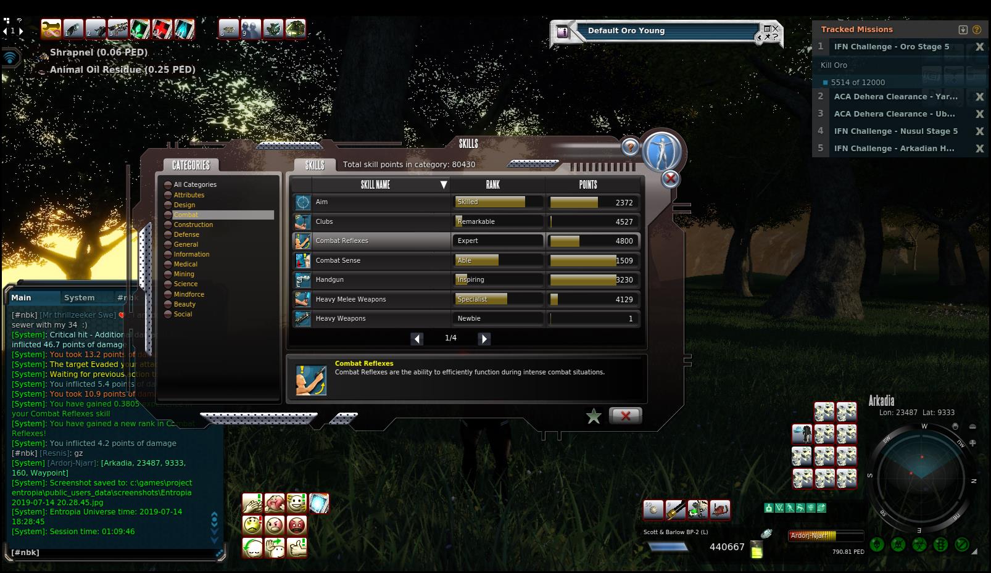This screenshot has width=991, height=573.
Task: Select the Combat category radio button
Action: click(168, 215)
